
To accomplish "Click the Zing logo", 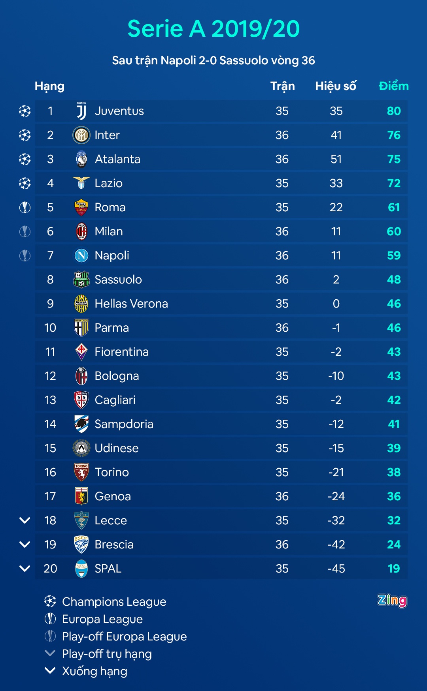I will coord(392,600).
